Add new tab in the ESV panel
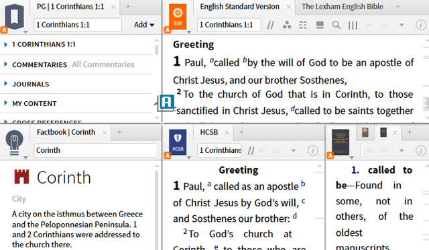The image size is (429, 250). [x=397, y=7]
